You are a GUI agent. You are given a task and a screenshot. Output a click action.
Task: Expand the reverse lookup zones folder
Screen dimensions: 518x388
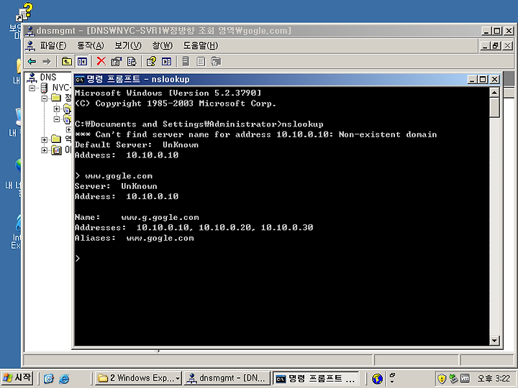pyautogui.click(x=44, y=140)
